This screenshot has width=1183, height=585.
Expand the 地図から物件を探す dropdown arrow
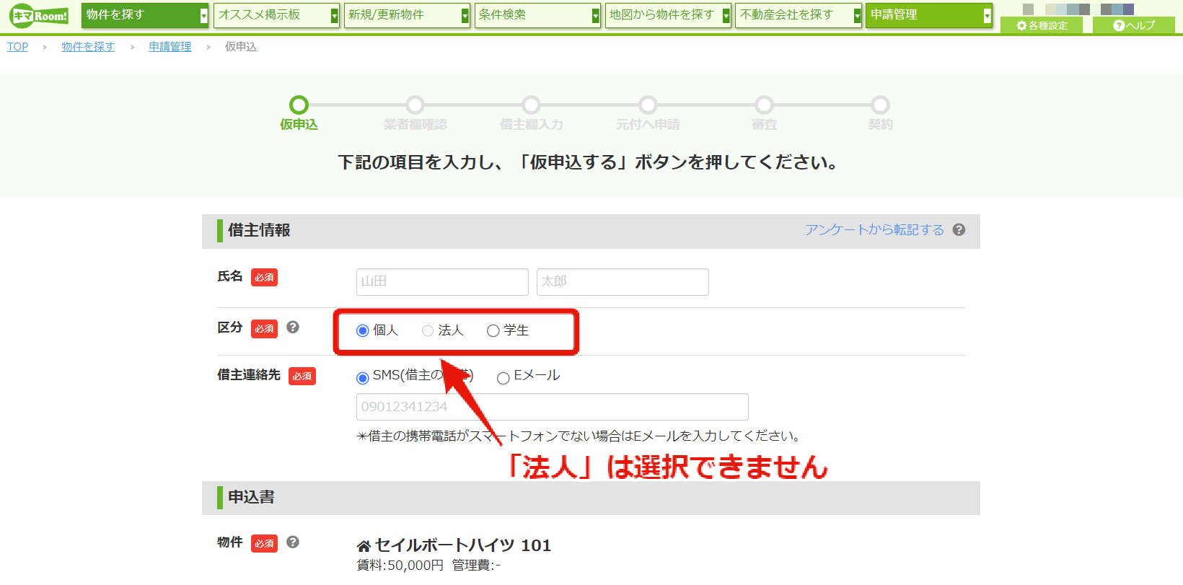click(x=726, y=16)
